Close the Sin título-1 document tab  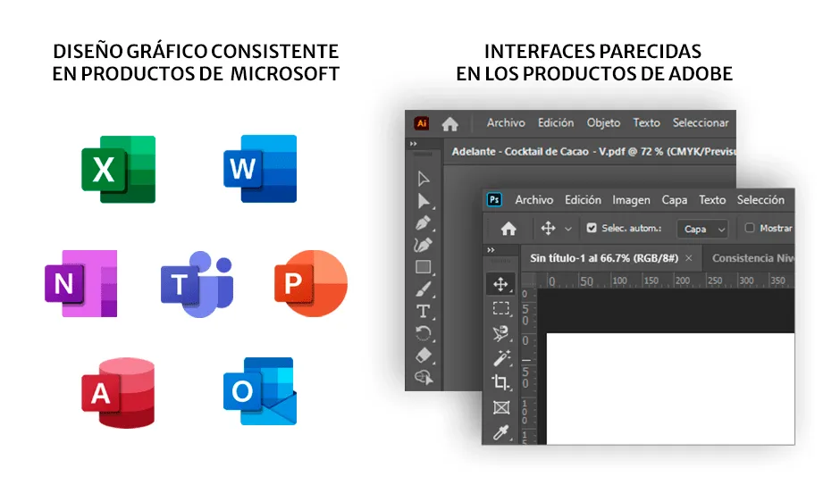tap(689, 258)
